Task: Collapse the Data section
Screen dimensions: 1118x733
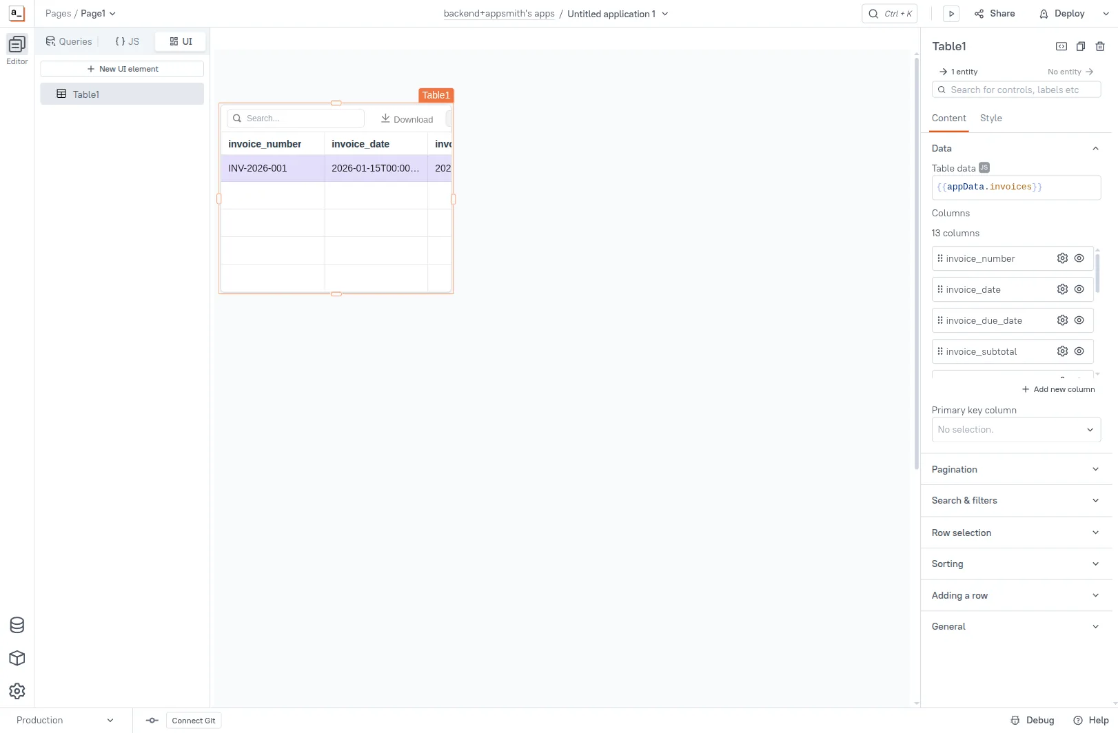Action: click(x=1096, y=148)
